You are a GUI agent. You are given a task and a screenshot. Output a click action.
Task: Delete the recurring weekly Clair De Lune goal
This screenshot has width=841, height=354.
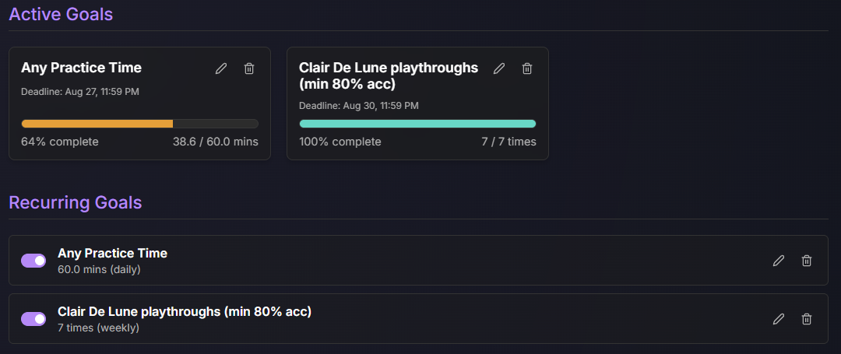(806, 319)
